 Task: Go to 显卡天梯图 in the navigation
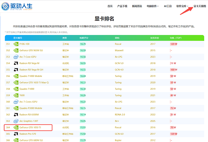(199, 6)
